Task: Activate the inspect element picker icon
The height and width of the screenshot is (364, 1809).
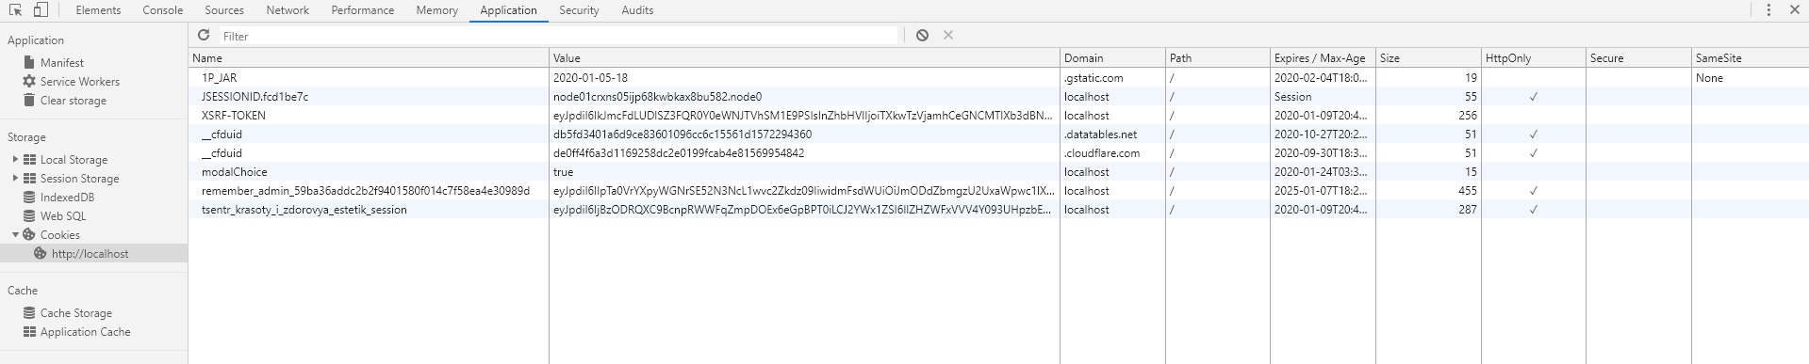Action: 16,10
